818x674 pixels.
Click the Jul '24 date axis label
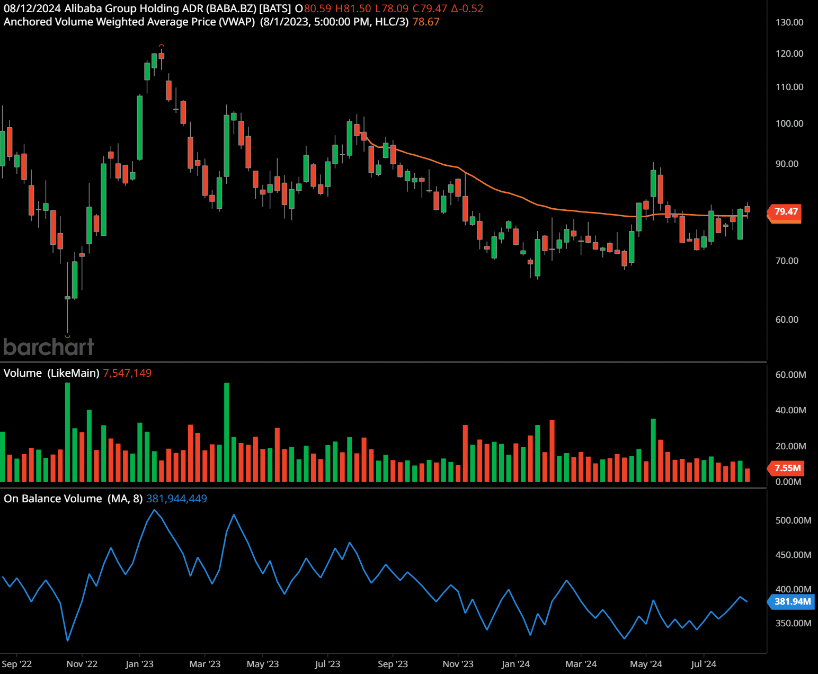click(704, 664)
